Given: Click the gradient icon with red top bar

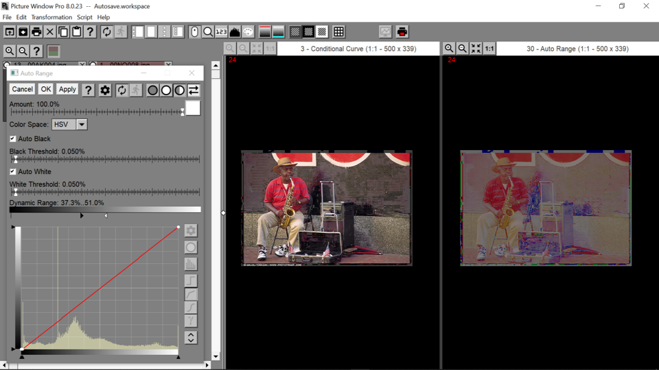Looking at the screenshot, I should point(265,32).
